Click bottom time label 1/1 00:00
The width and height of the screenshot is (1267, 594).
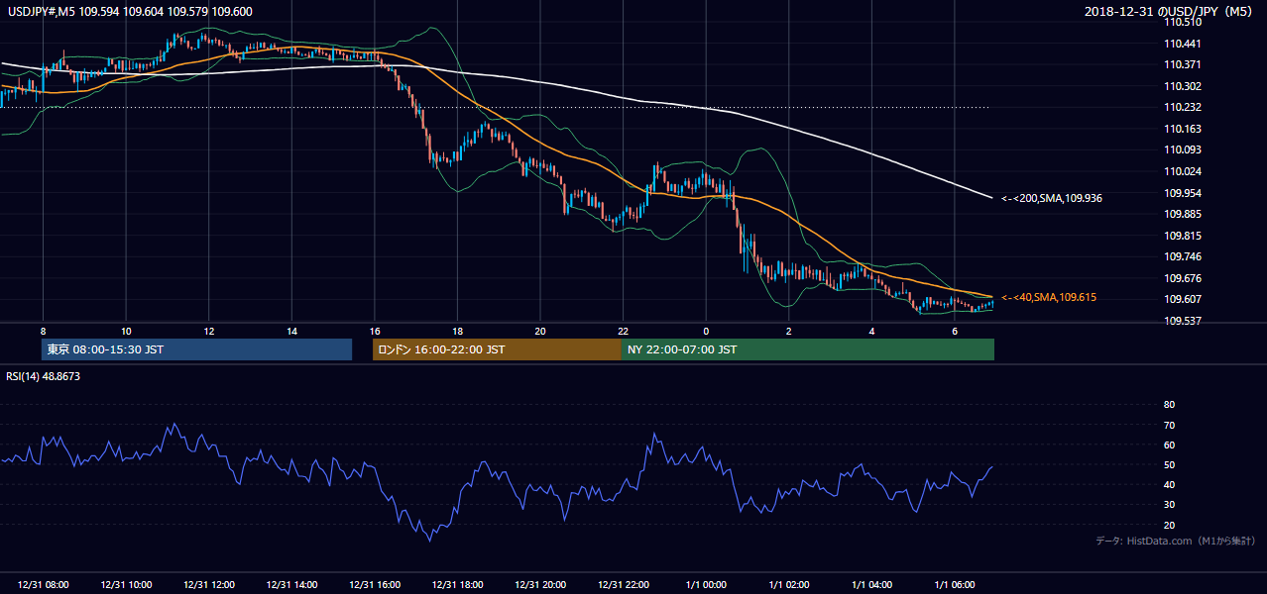tap(706, 585)
